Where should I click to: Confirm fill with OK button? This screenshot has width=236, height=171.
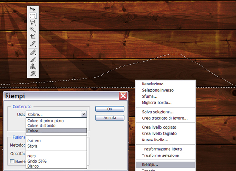(x=110, y=109)
